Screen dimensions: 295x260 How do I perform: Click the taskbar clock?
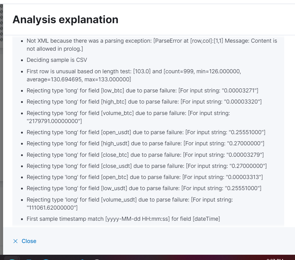pyautogui.click(x=275, y=258)
